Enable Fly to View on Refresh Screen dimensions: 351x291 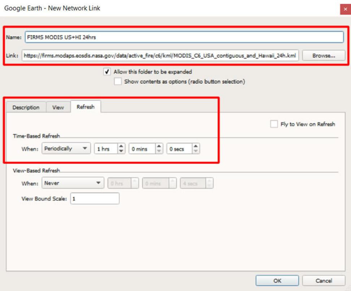coord(274,124)
